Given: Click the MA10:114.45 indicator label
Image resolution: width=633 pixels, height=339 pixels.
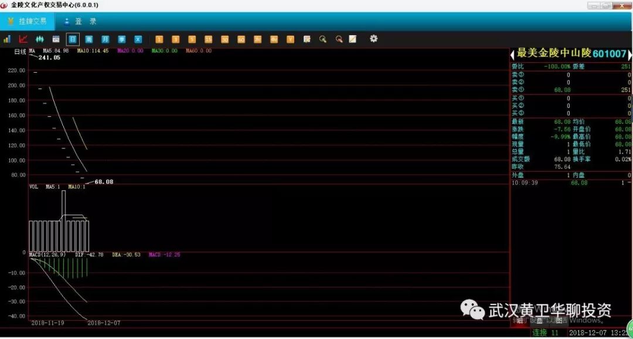Looking at the screenshot, I should pos(93,51).
